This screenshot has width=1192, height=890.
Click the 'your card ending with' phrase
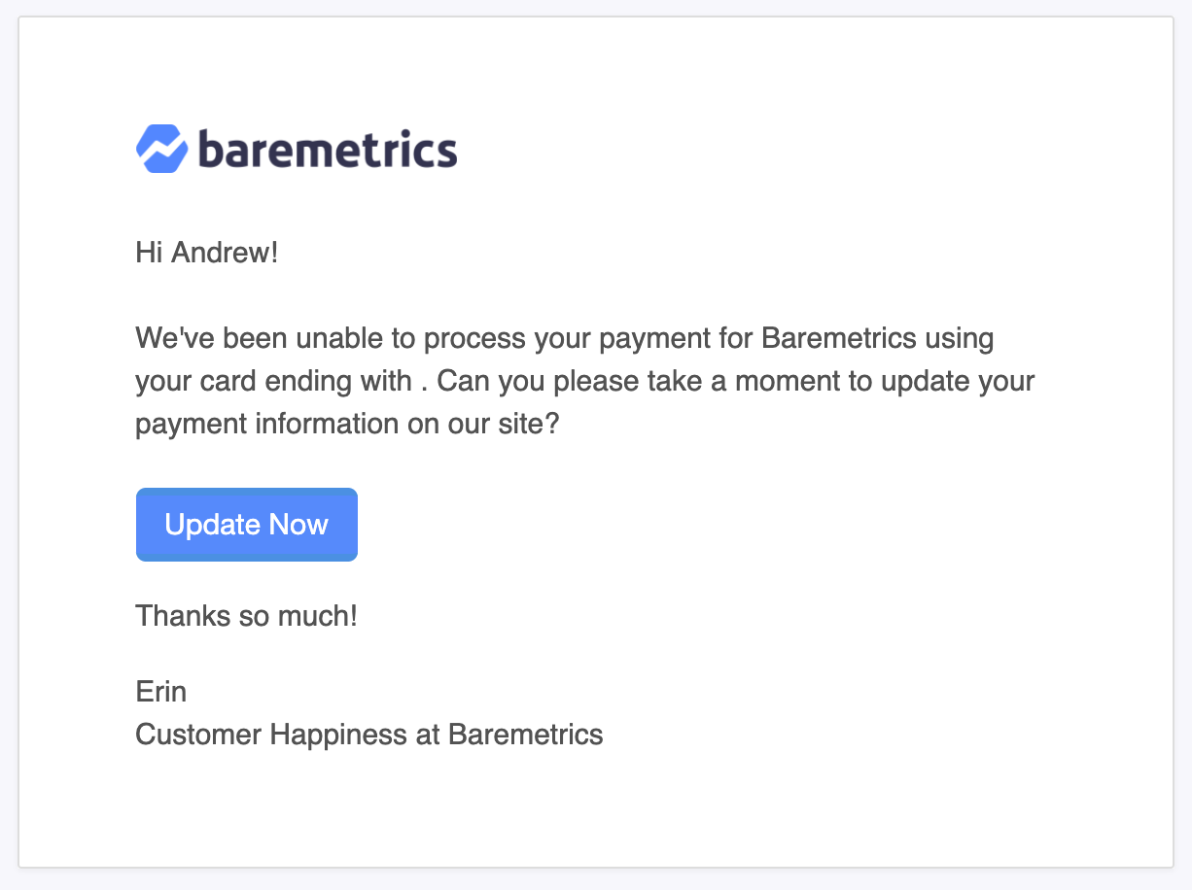[x=274, y=381]
